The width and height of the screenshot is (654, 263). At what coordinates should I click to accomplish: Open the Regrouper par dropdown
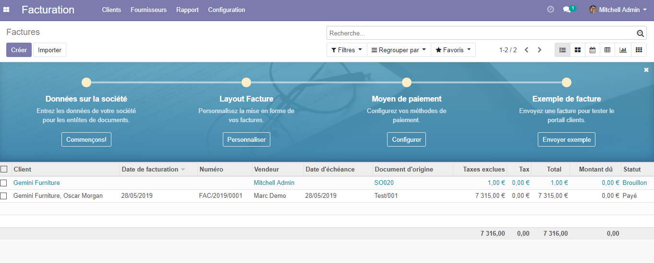pos(399,50)
